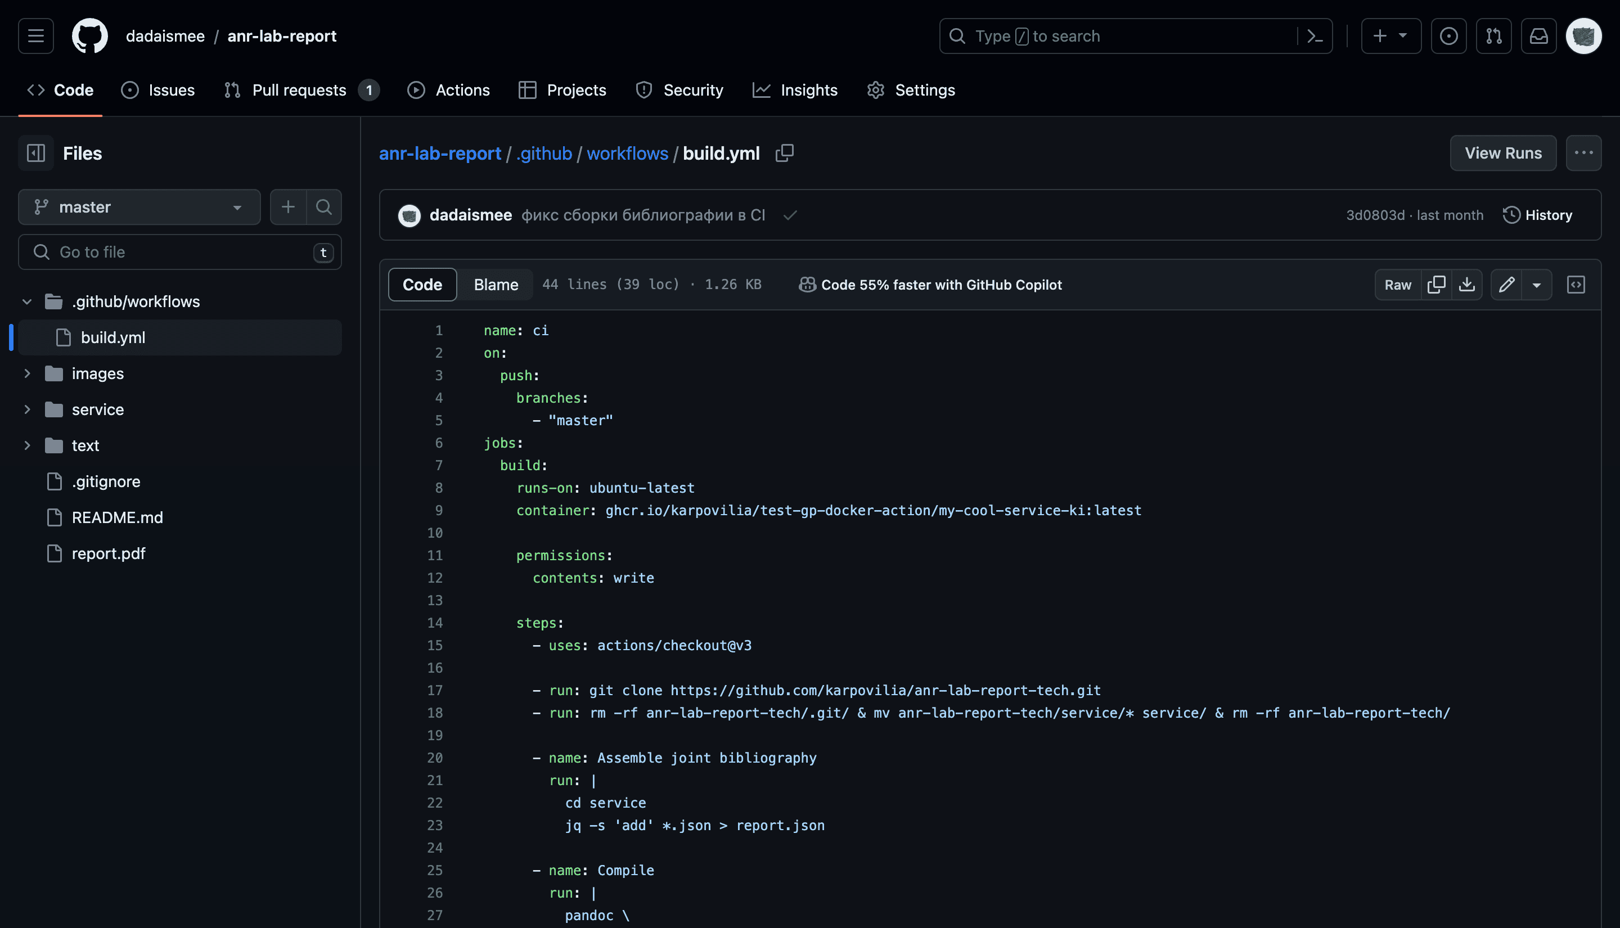Click the View Runs button
The width and height of the screenshot is (1620, 928).
[1503, 153]
